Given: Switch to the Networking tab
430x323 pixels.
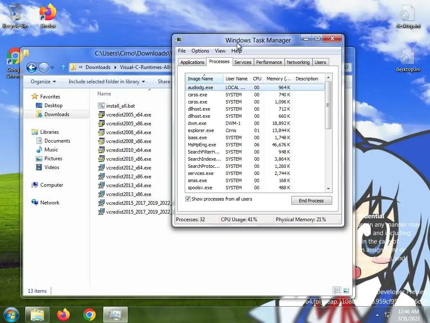Looking at the screenshot, I should [x=298, y=62].
